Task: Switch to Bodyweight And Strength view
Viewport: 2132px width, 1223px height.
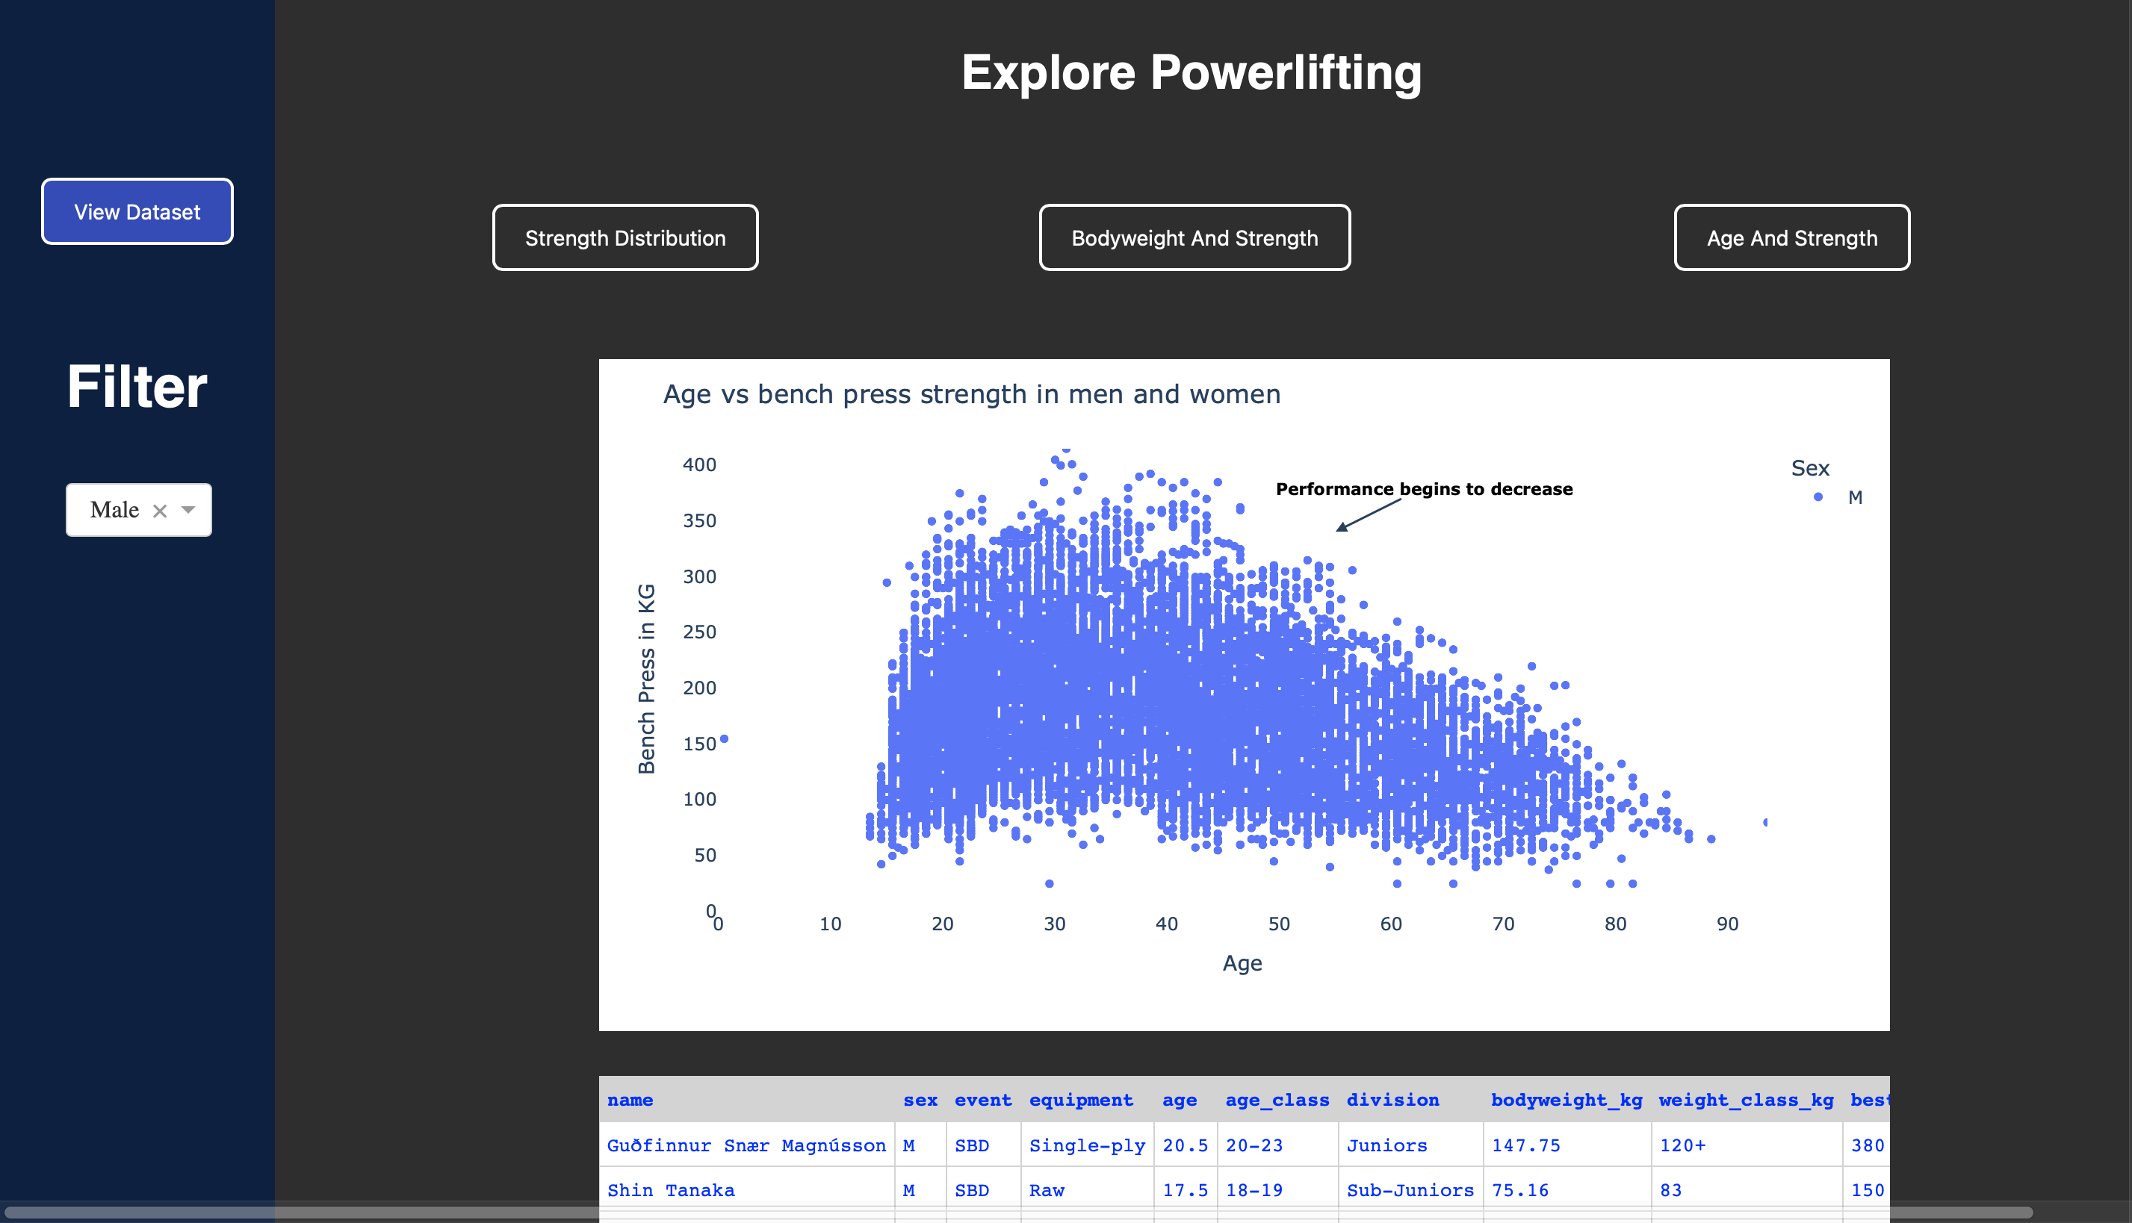Action: click(1194, 237)
